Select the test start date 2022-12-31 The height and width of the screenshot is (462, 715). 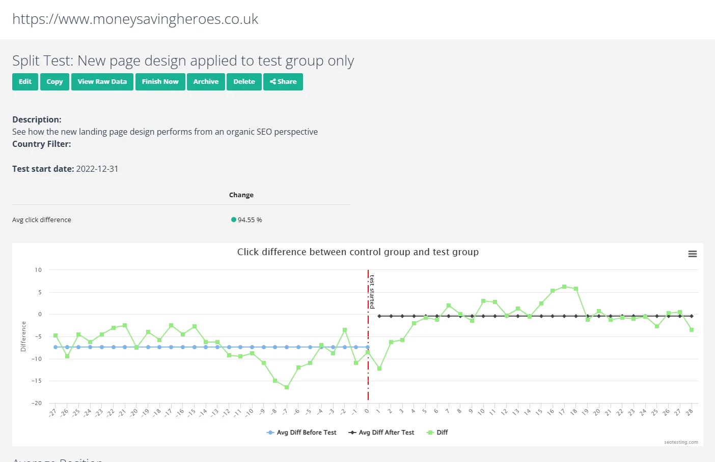(97, 168)
